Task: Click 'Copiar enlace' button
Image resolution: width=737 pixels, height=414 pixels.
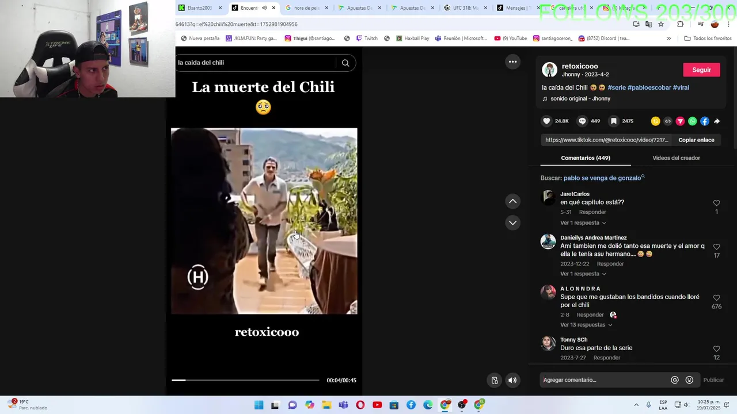Action: coord(696,140)
